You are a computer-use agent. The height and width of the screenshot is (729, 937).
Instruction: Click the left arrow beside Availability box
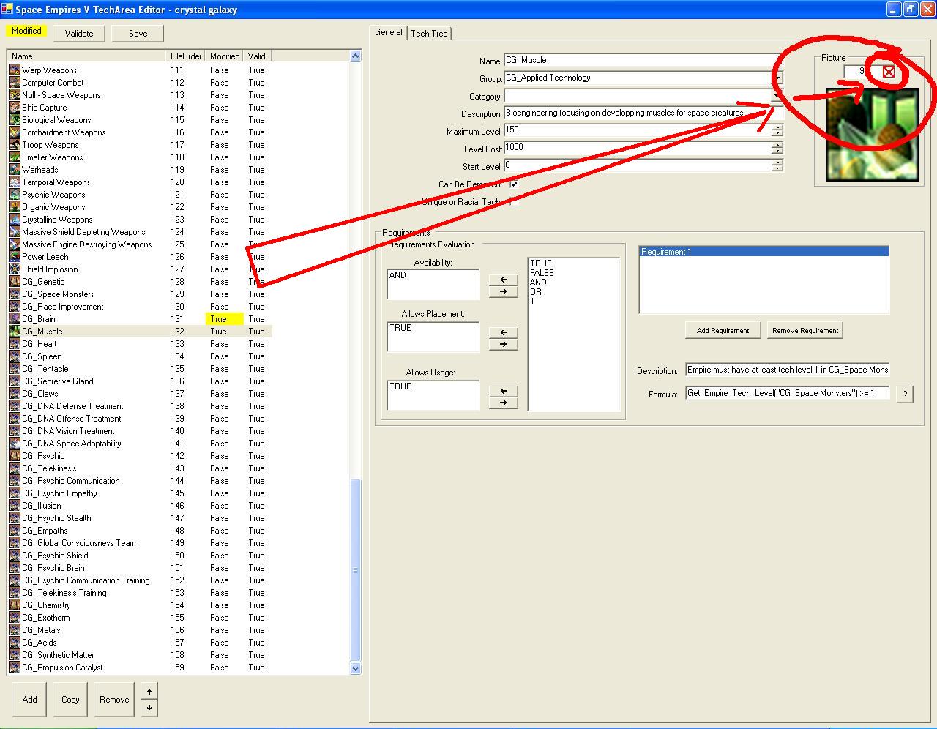[503, 280]
